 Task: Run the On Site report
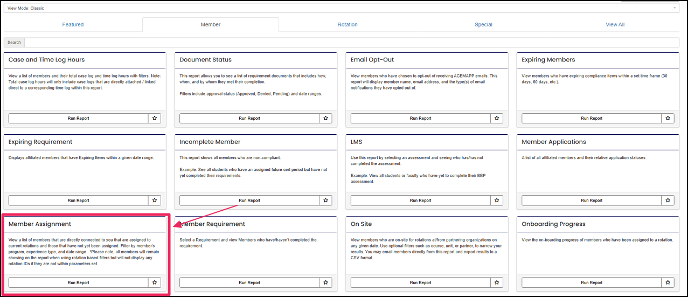click(421, 282)
